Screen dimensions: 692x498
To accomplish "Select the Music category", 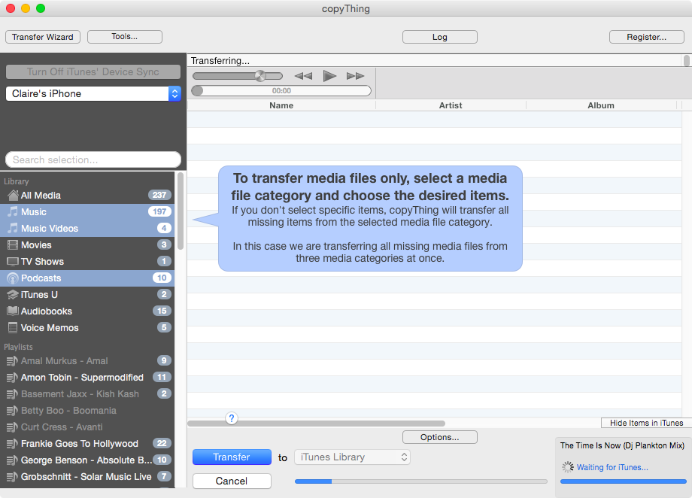I will pyautogui.click(x=87, y=212).
